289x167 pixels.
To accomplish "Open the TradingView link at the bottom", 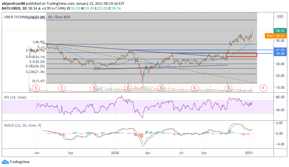I will (16, 162).
